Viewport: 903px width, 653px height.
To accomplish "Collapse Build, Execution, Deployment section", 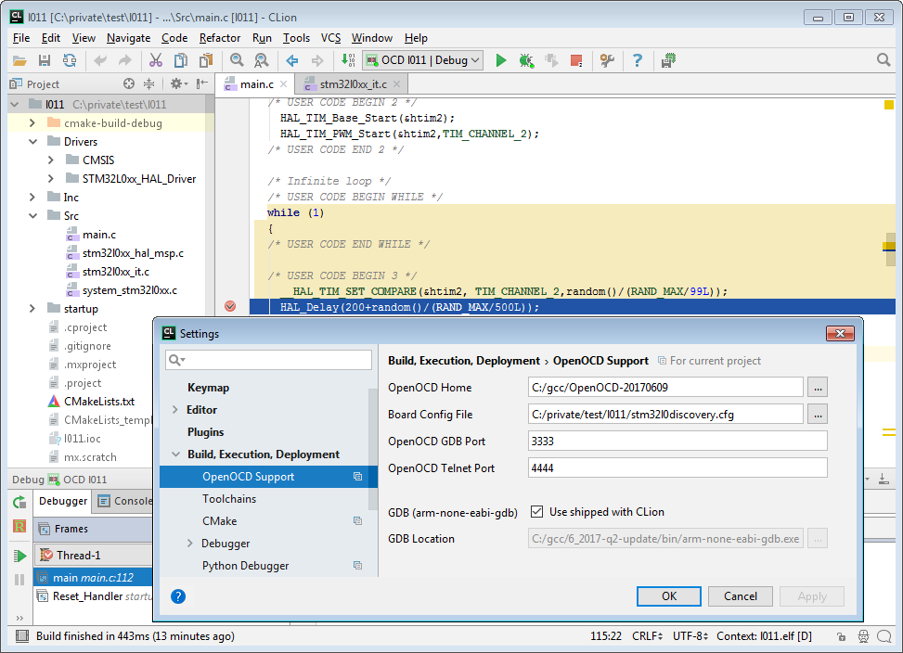I will [x=175, y=455].
